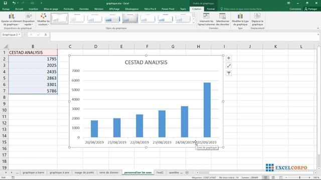Click the Partager button

(311, 9)
